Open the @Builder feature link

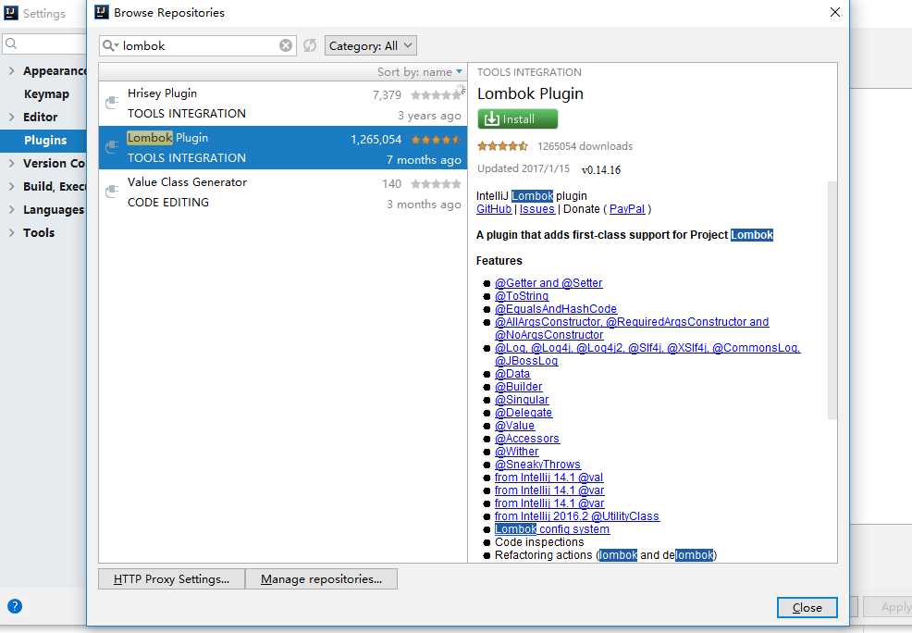[x=518, y=386]
